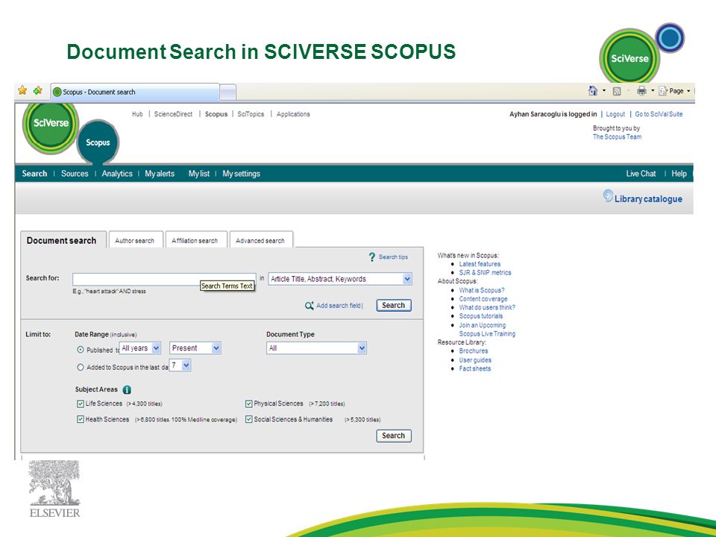716x537 pixels.
Task: Open the Brochures link
Action: (x=474, y=351)
